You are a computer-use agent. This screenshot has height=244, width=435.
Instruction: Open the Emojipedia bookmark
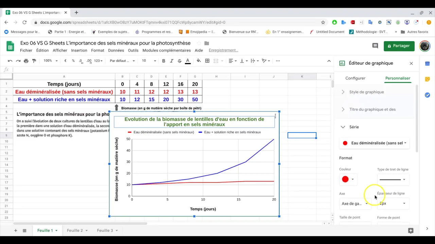[197, 32]
